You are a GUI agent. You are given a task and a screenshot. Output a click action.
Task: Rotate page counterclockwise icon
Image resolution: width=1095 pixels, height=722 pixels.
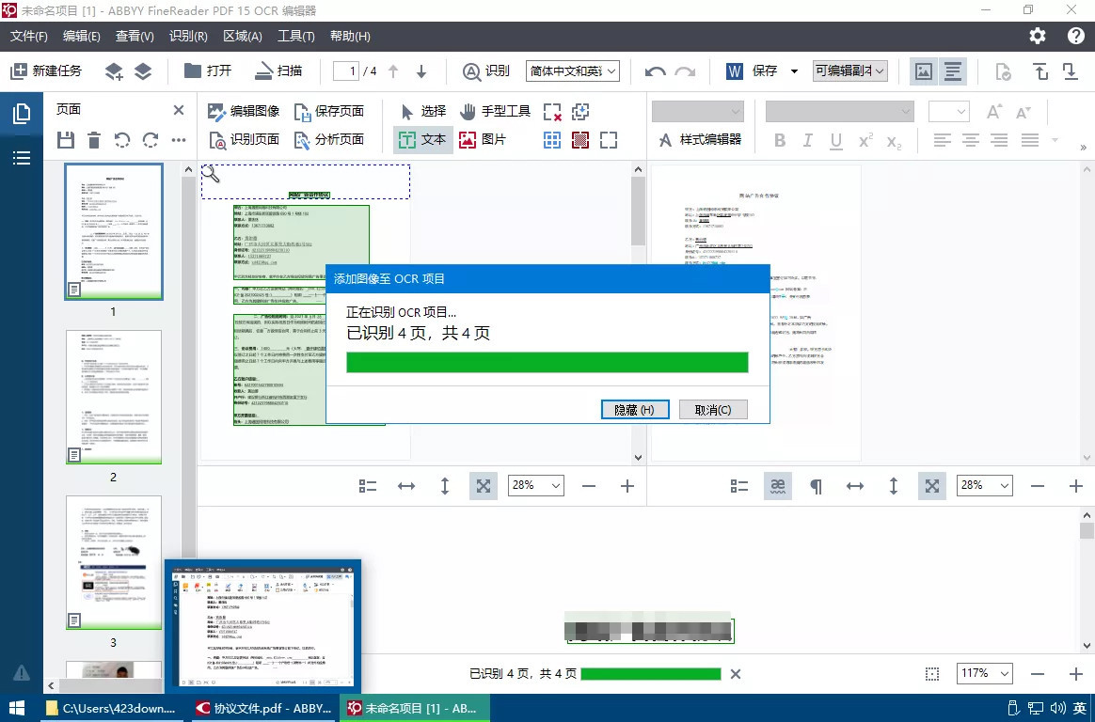click(122, 140)
